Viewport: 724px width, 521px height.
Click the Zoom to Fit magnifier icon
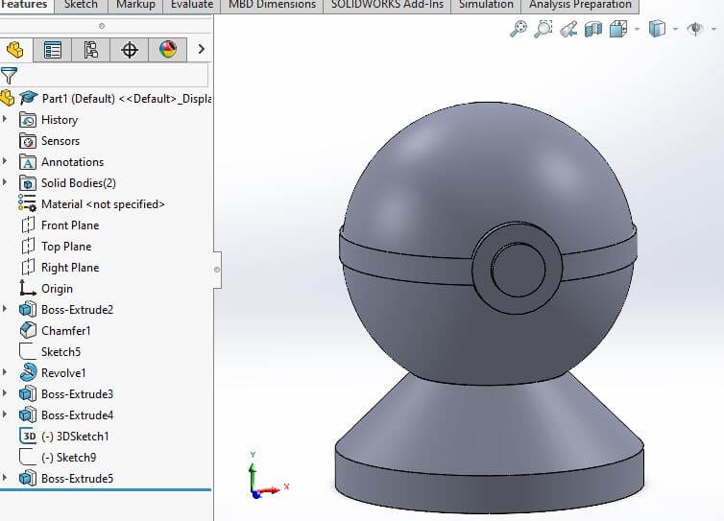[x=519, y=29]
